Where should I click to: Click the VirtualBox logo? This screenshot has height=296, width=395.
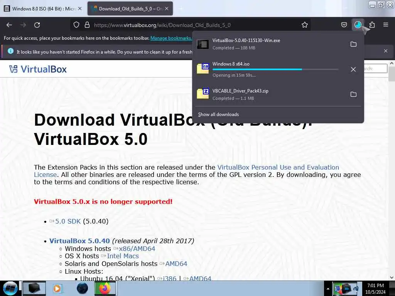point(38,69)
